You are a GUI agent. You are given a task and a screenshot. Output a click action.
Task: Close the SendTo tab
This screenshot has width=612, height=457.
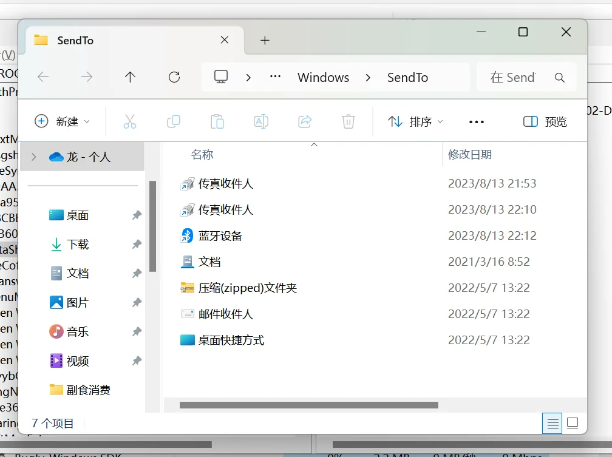(x=225, y=40)
